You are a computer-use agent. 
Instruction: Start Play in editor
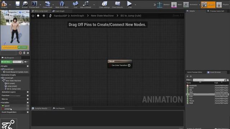(x=129, y=4)
